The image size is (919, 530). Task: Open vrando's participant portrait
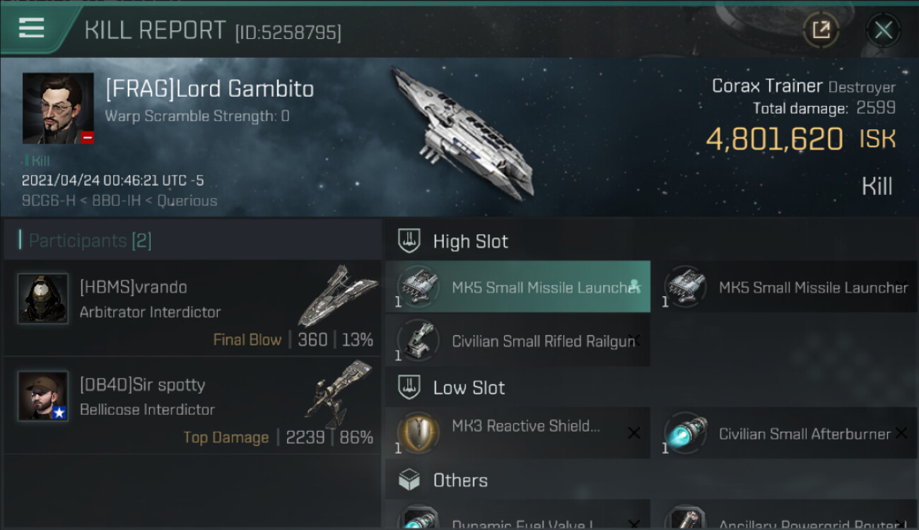pos(43,299)
